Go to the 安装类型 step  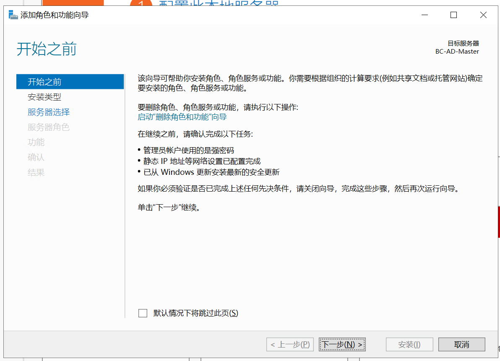pyautogui.click(x=44, y=97)
